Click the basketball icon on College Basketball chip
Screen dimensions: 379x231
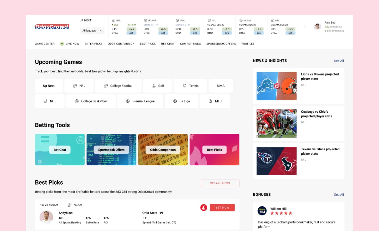[x=77, y=101]
